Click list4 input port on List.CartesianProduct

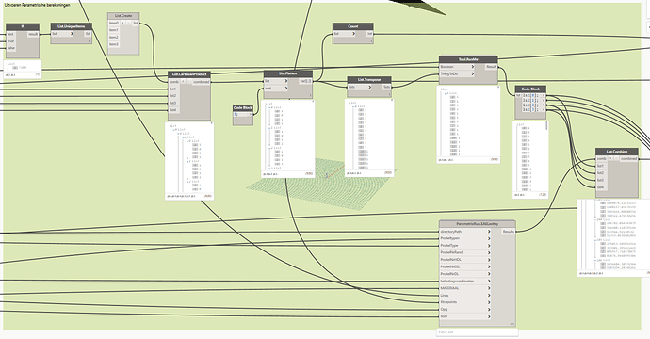[173, 110]
